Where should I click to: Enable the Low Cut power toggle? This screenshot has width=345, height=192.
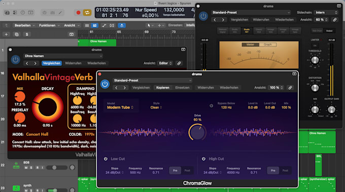tap(106, 159)
